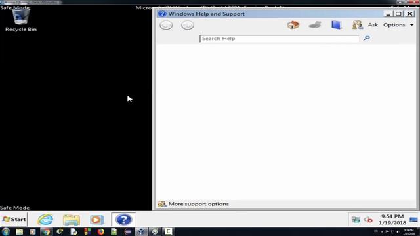
Task: Close Windows Help and Support window
Action: 409,14
